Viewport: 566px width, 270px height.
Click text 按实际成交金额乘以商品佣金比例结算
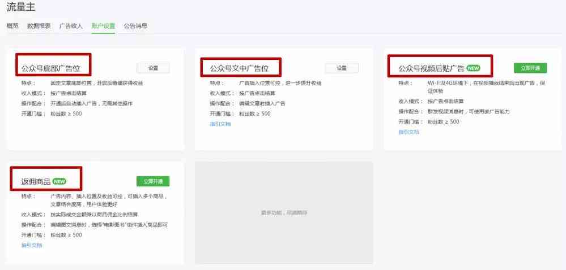point(94,215)
